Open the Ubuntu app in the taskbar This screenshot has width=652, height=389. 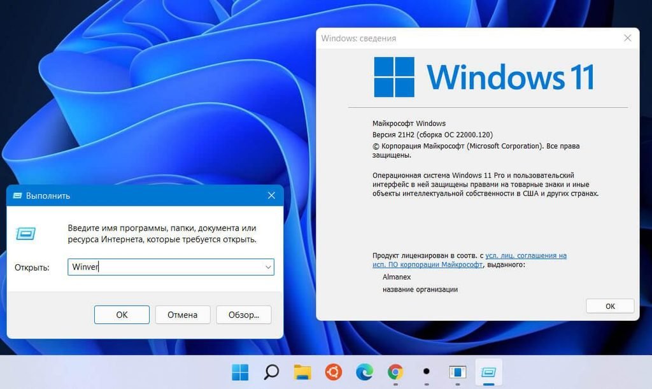click(x=334, y=372)
